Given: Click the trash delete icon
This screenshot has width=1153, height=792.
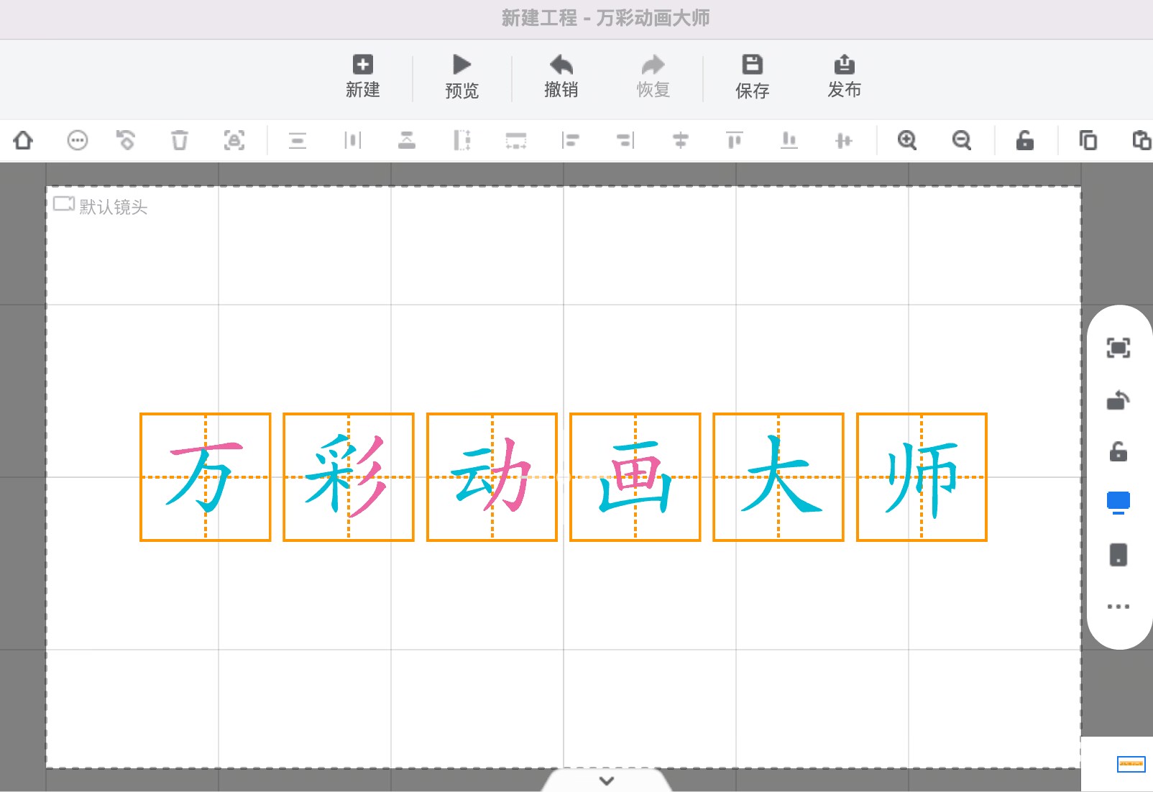Looking at the screenshot, I should (x=180, y=140).
